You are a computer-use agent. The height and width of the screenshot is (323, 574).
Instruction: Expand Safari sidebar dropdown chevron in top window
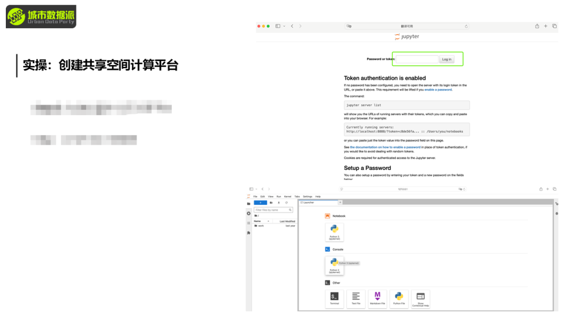[x=284, y=26]
